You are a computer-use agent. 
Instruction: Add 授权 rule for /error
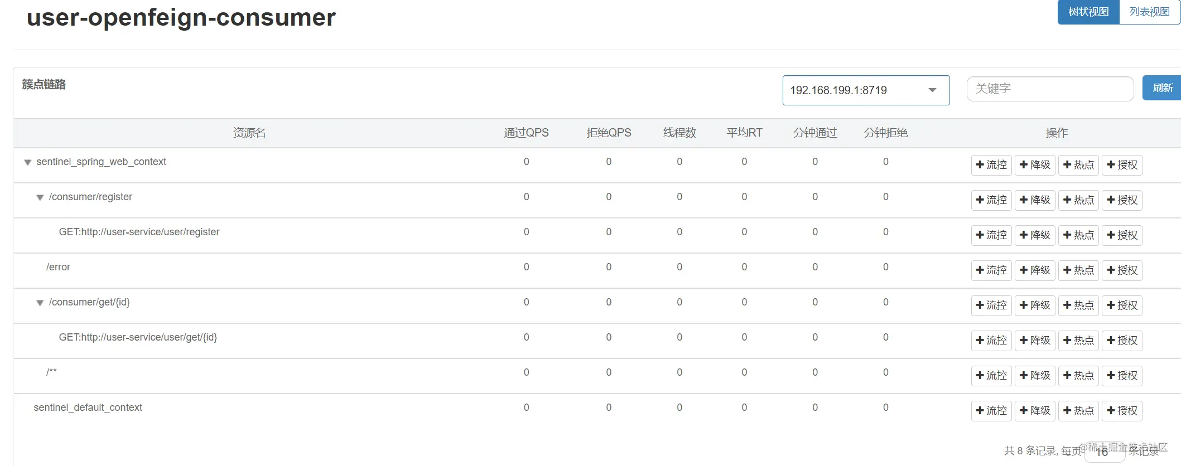(1122, 270)
